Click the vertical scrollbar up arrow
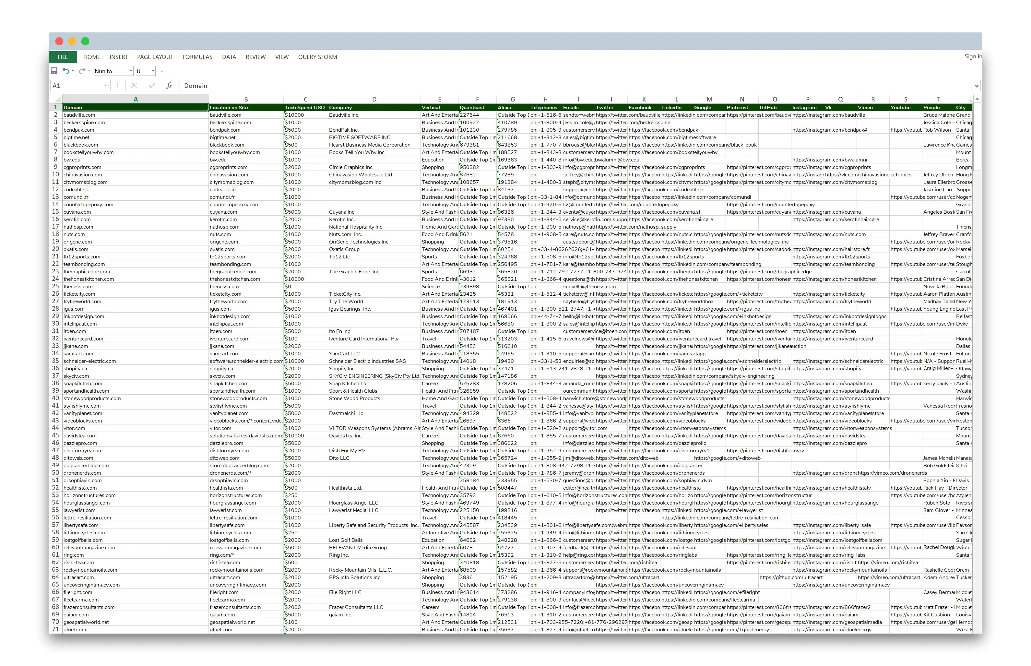 977,99
